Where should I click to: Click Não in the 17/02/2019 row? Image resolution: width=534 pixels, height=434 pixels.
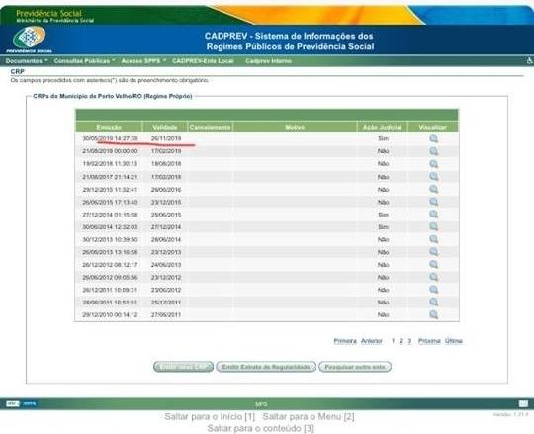point(383,151)
